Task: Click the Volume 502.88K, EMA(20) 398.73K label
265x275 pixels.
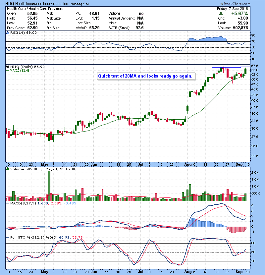Action: [x=43, y=169]
